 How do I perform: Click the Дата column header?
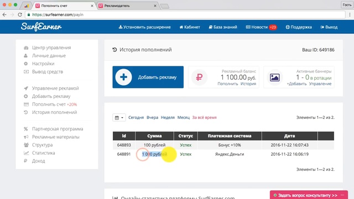[290, 136]
